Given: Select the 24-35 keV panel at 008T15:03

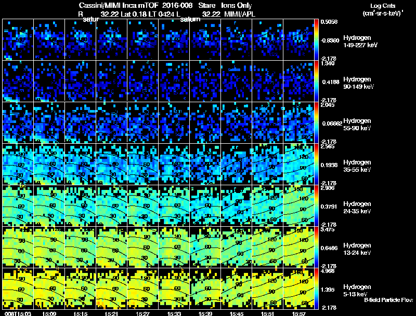Looking at the screenshot, I should [18, 206].
